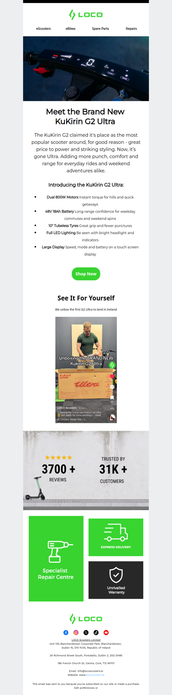Viewport: 172px width, 695px height.
Task: Follow the locoscooters.ie website link
Action: click(x=95, y=675)
